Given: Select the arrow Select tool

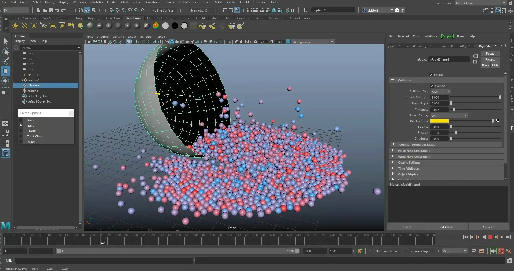Looking at the screenshot, I should (x=5, y=41).
